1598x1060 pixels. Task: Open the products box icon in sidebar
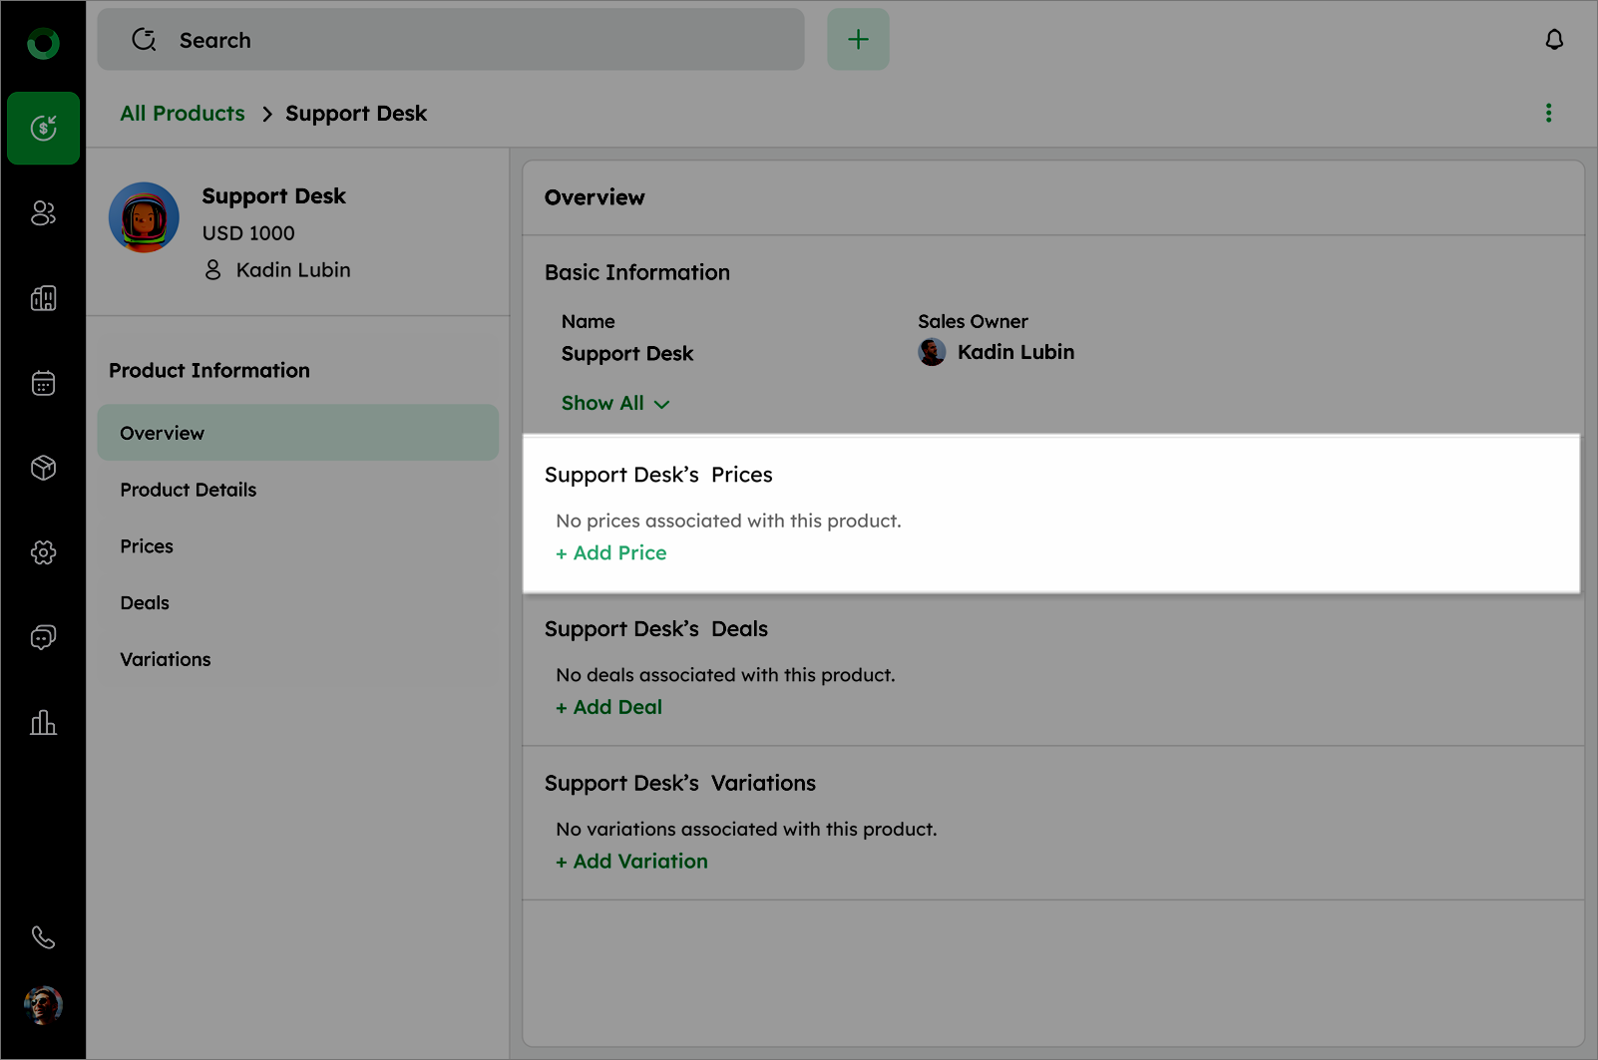(x=43, y=468)
